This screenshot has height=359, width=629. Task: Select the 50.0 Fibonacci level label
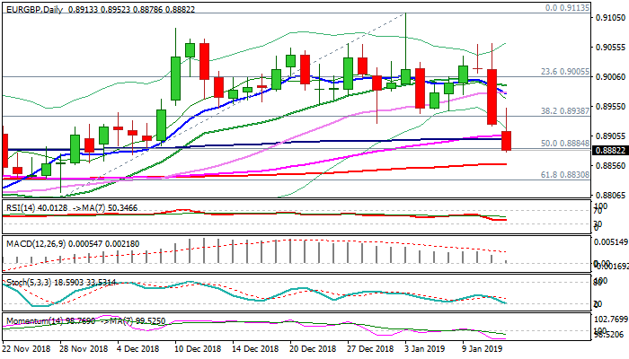564,143
